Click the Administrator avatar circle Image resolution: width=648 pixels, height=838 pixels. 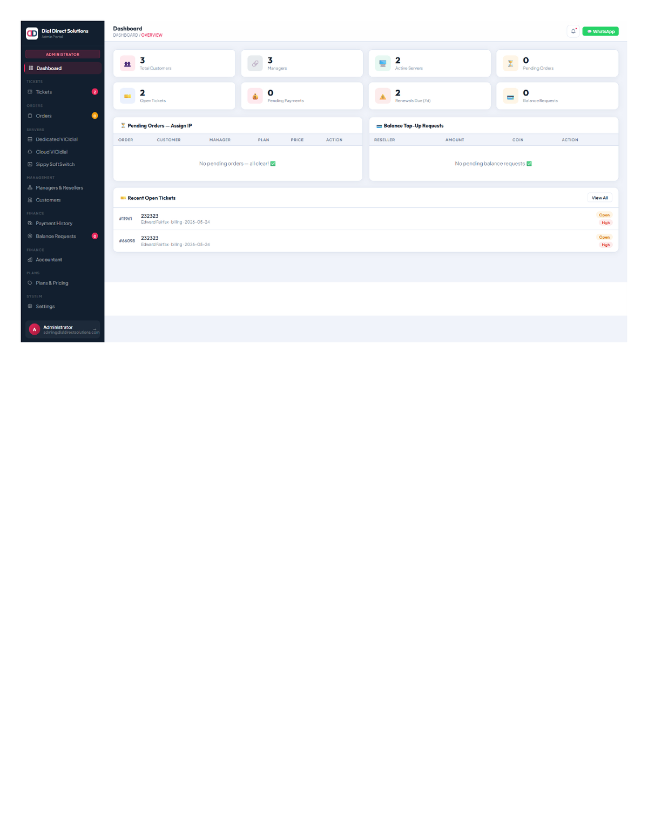click(x=35, y=329)
